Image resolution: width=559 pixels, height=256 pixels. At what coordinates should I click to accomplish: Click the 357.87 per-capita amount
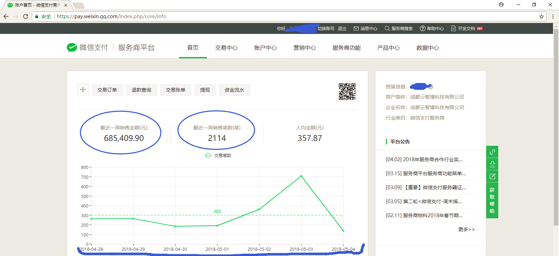click(310, 138)
